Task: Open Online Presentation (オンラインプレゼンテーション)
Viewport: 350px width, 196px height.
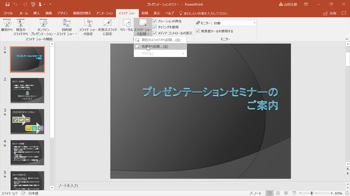Action: (x=43, y=27)
